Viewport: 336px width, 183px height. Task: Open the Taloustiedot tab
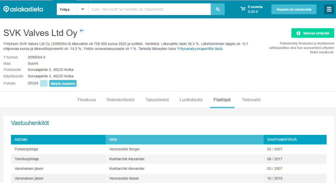tap(157, 100)
